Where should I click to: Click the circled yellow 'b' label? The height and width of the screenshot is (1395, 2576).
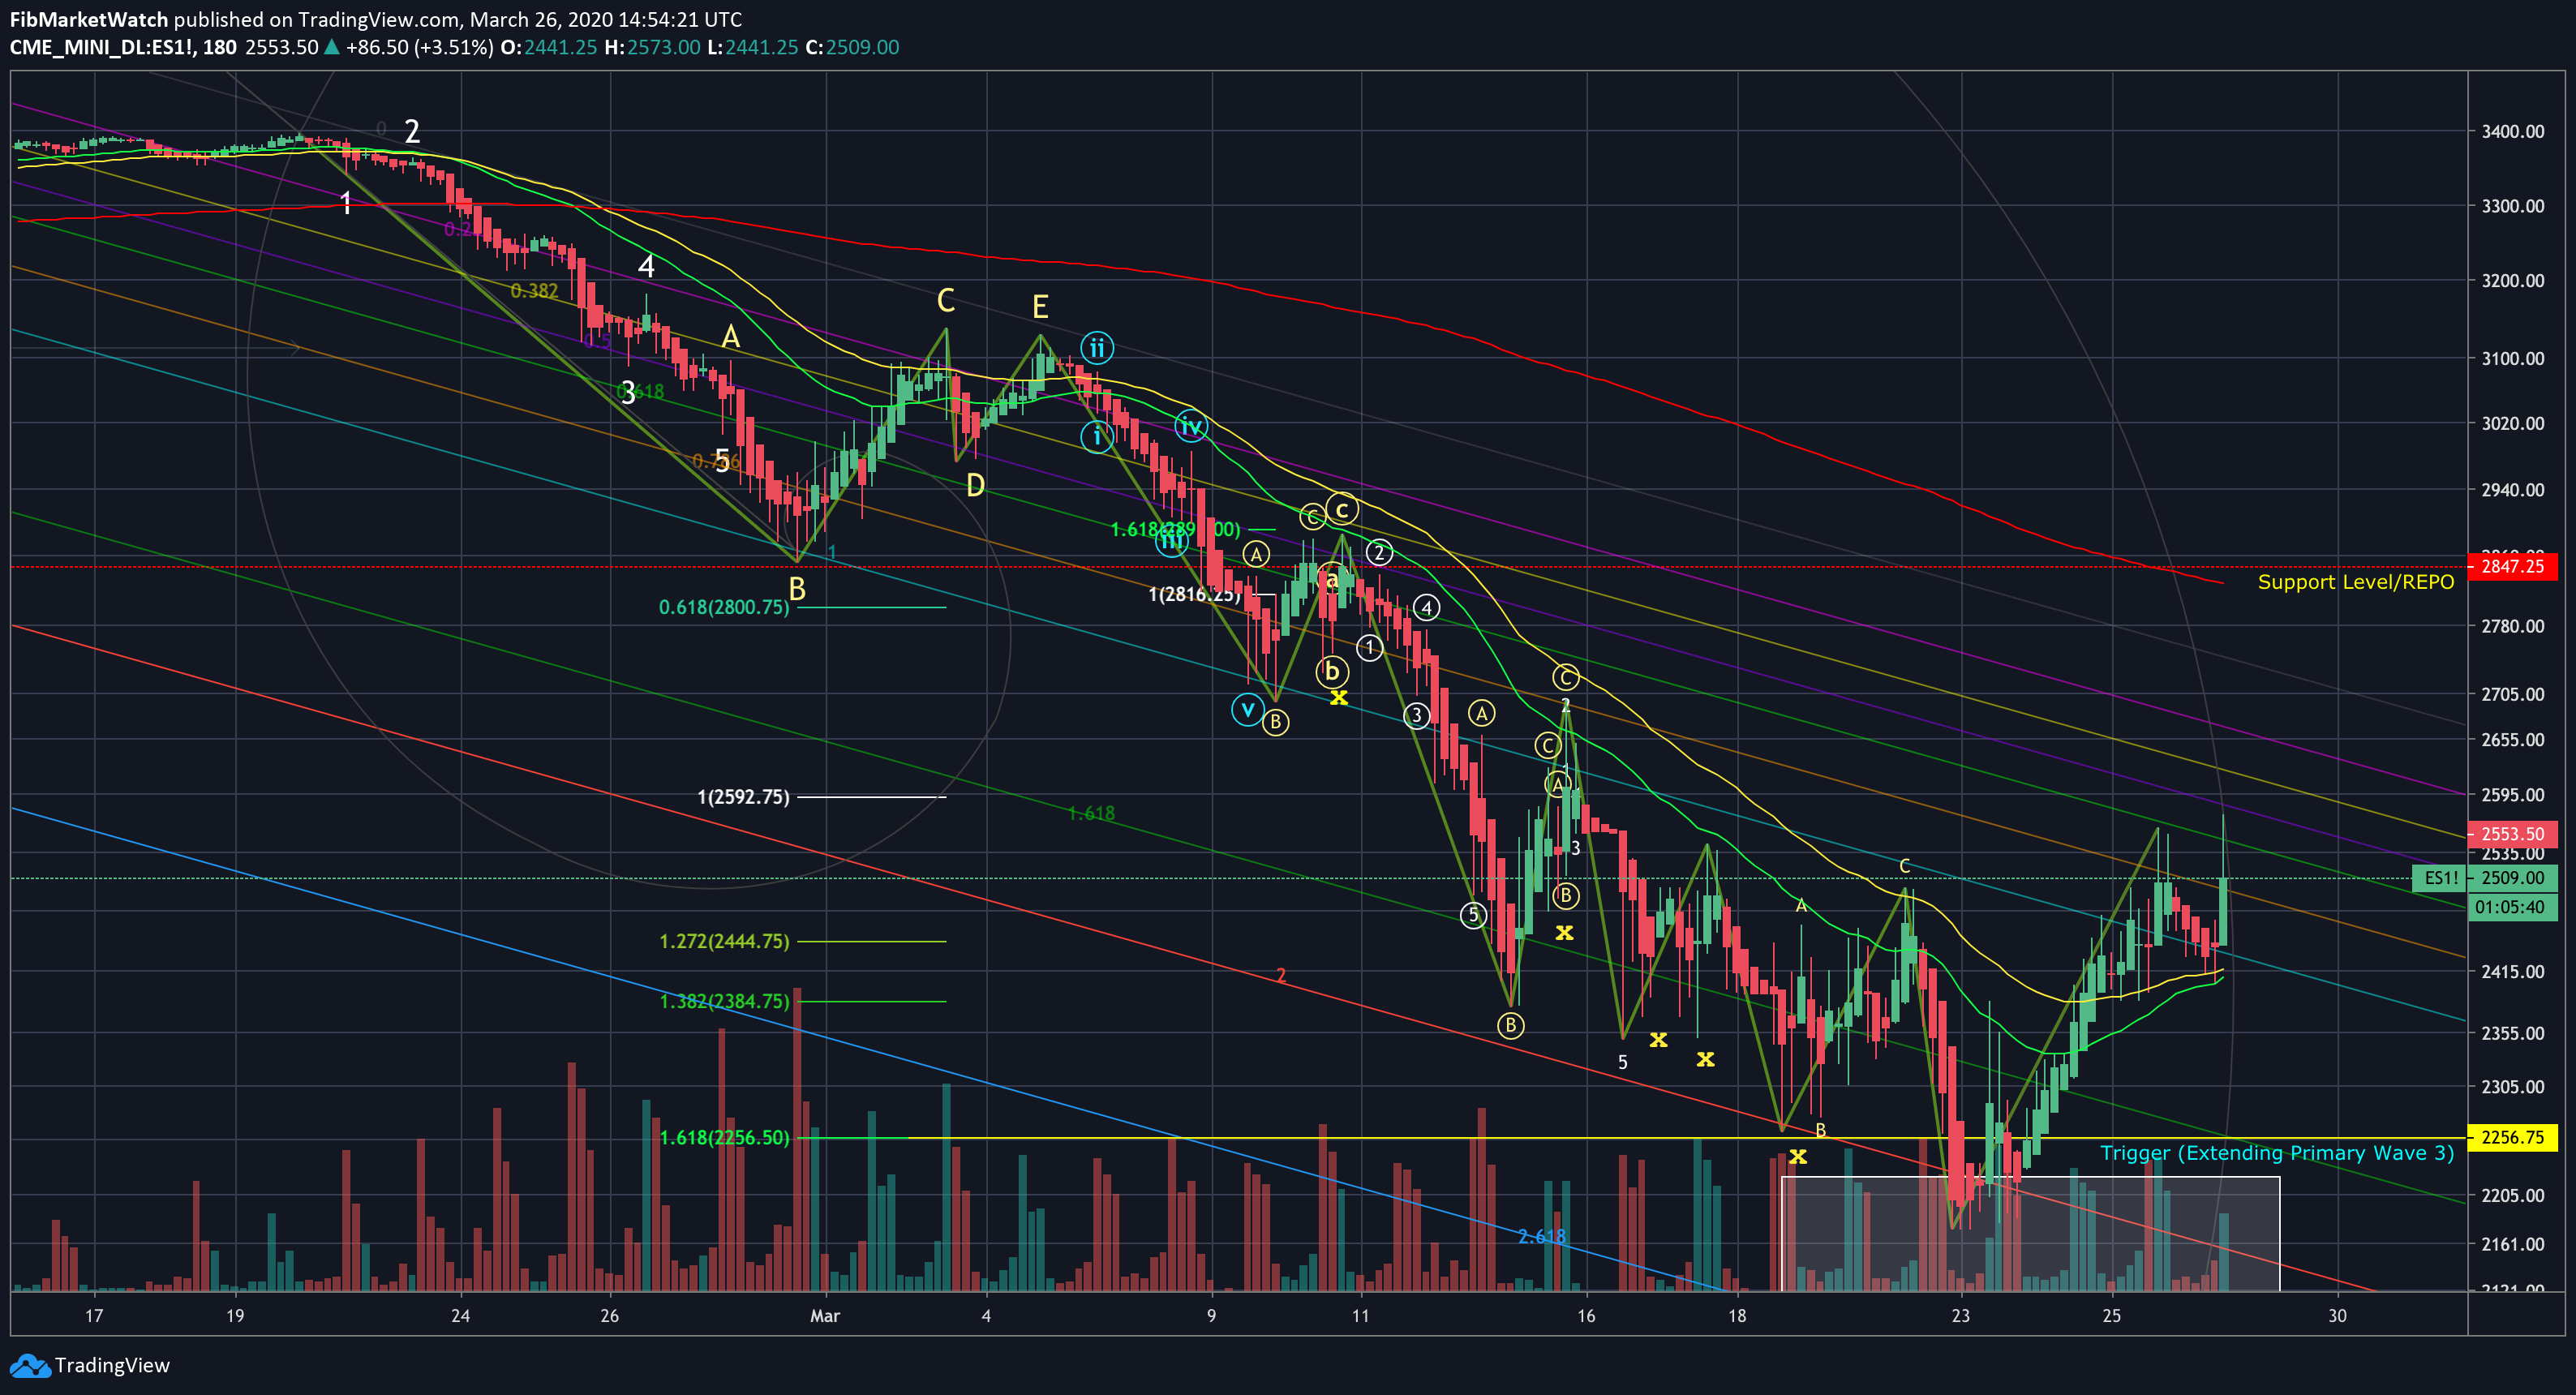pyautogui.click(x=1332, y=672)
